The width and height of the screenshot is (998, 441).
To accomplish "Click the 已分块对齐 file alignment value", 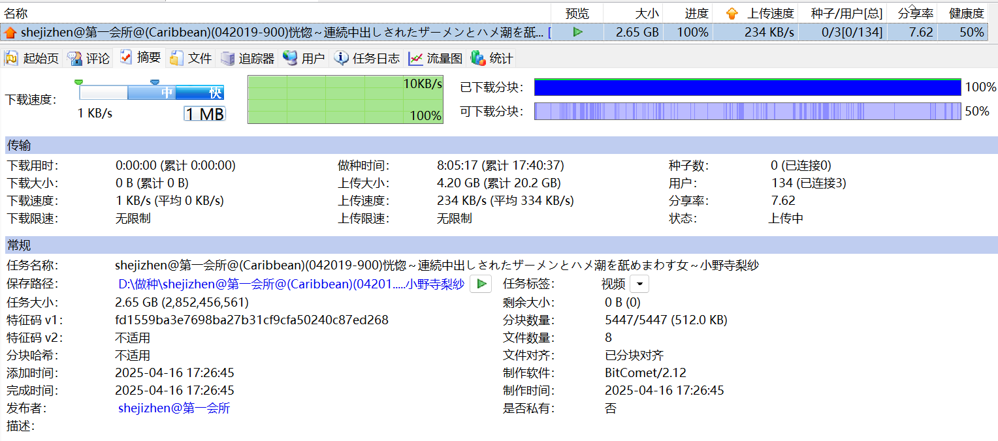I will click(x=634, y=356).
